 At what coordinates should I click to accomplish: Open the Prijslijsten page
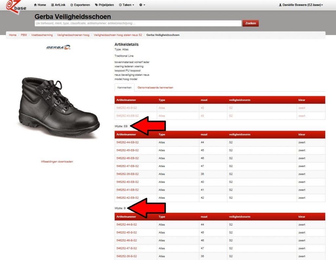(105, 5)
